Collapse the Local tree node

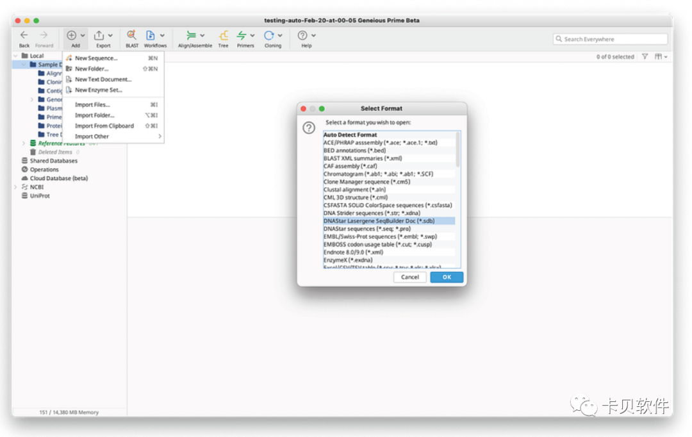16,56
